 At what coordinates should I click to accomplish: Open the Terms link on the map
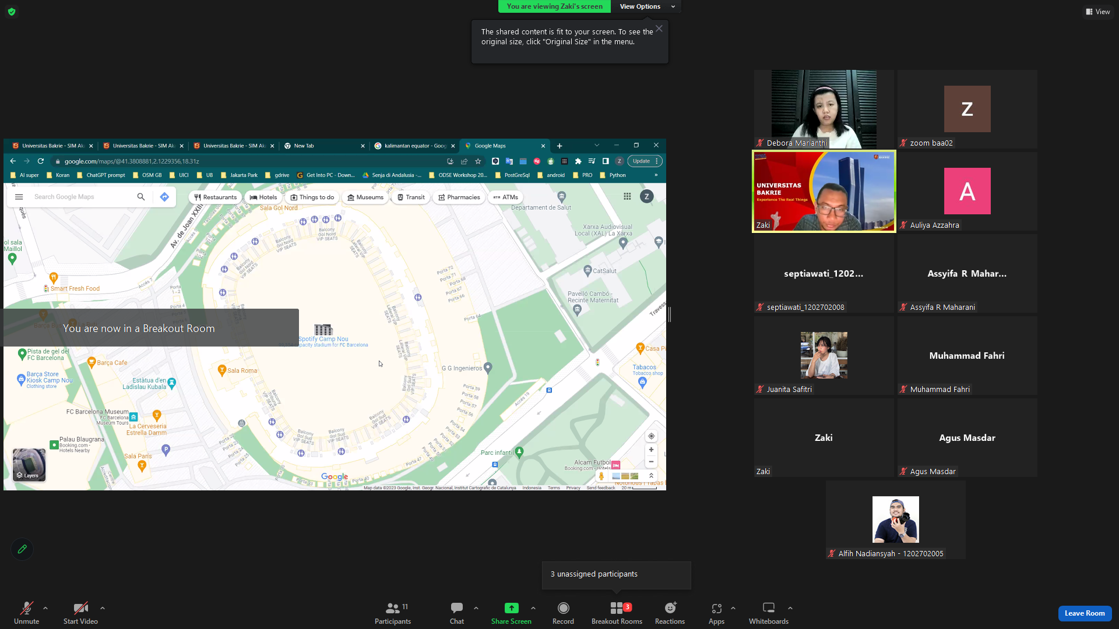pos(554,488)
